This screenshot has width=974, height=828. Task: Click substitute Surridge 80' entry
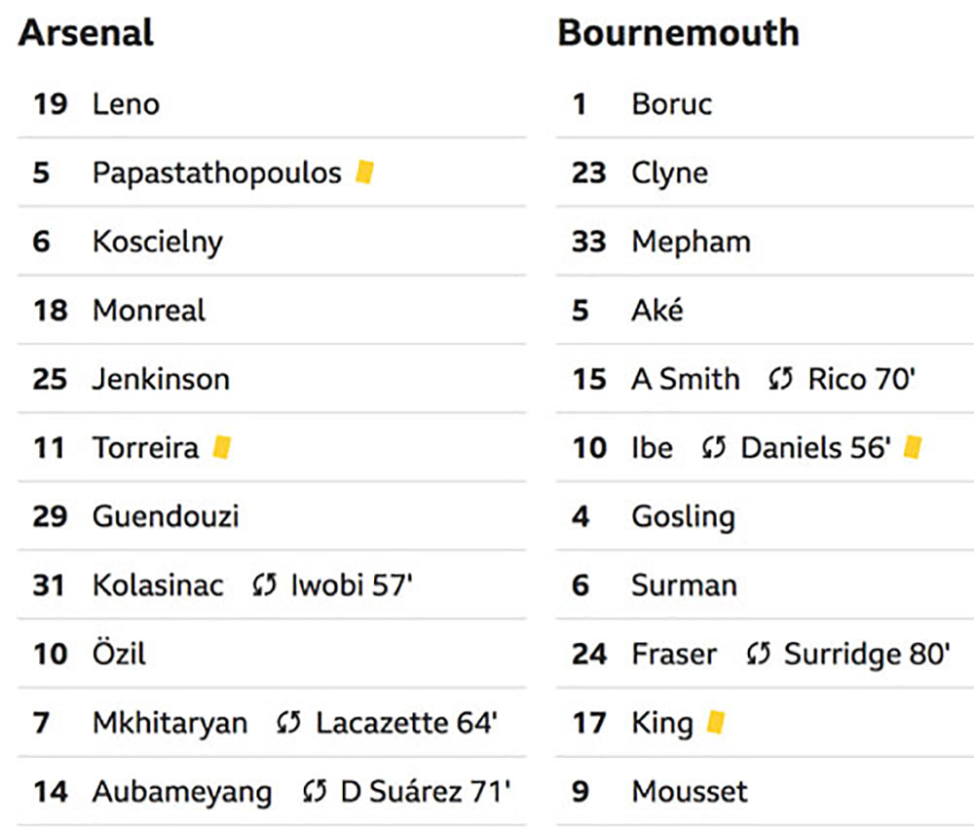(x=867, y=655)
